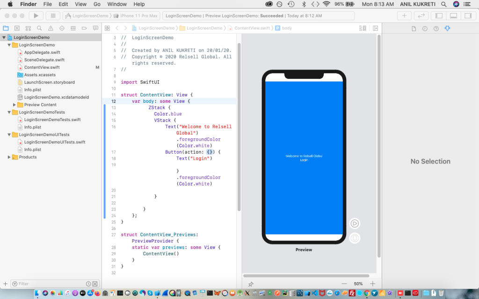Pin the preview with the pin icon
Screen dimensions: 479x299
251,284
